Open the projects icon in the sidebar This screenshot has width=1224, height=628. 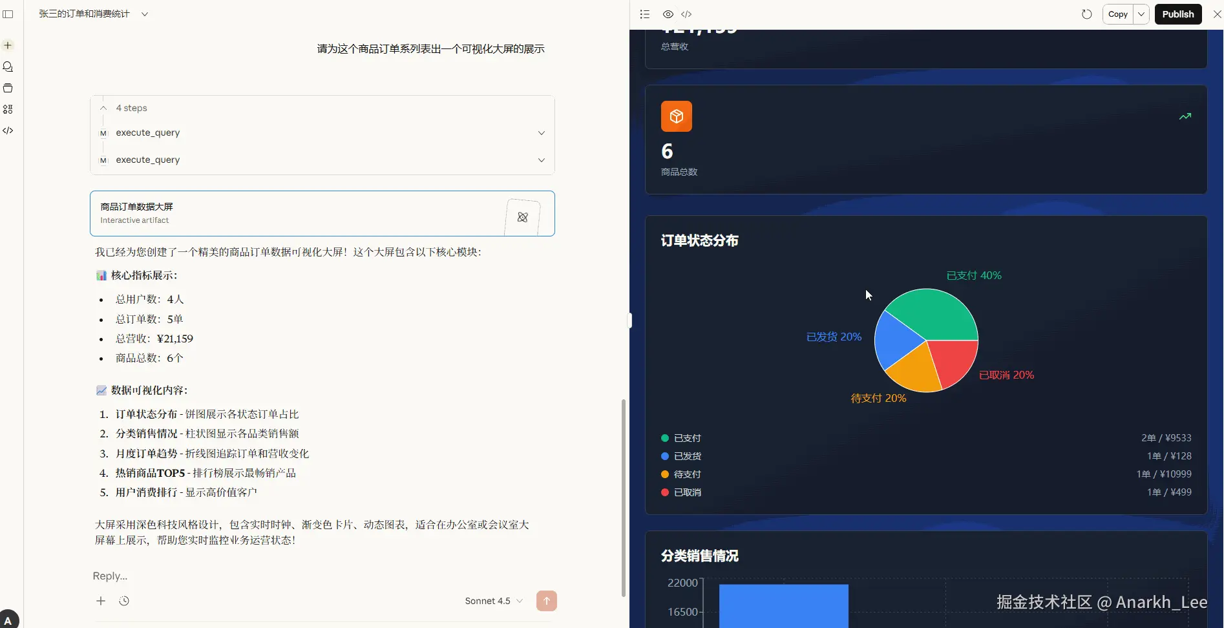(x=8, y=88)
